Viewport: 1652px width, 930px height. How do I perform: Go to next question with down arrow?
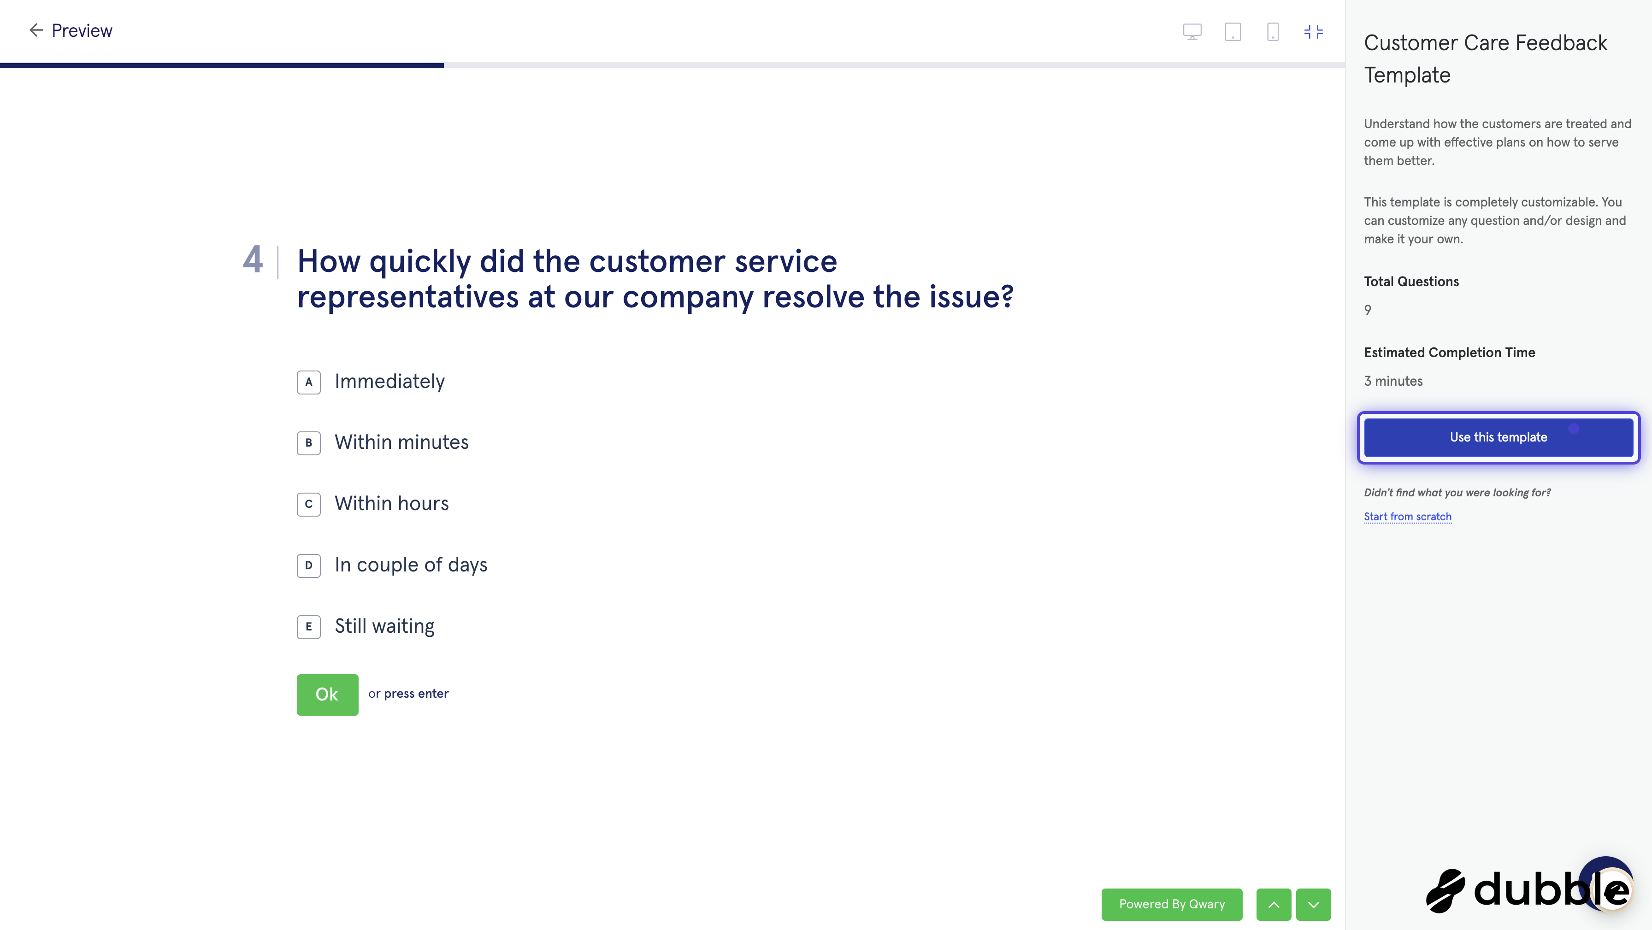point(1313,904)
